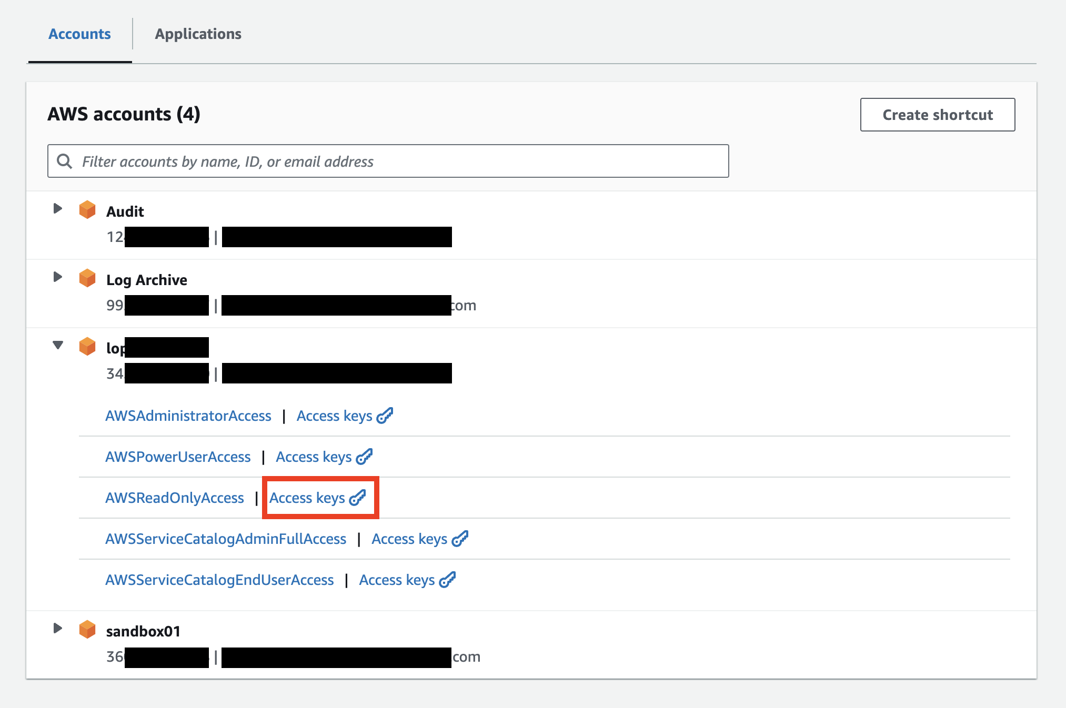Click the Create shortcut button
1066x708 pixels.
point(937,115)
